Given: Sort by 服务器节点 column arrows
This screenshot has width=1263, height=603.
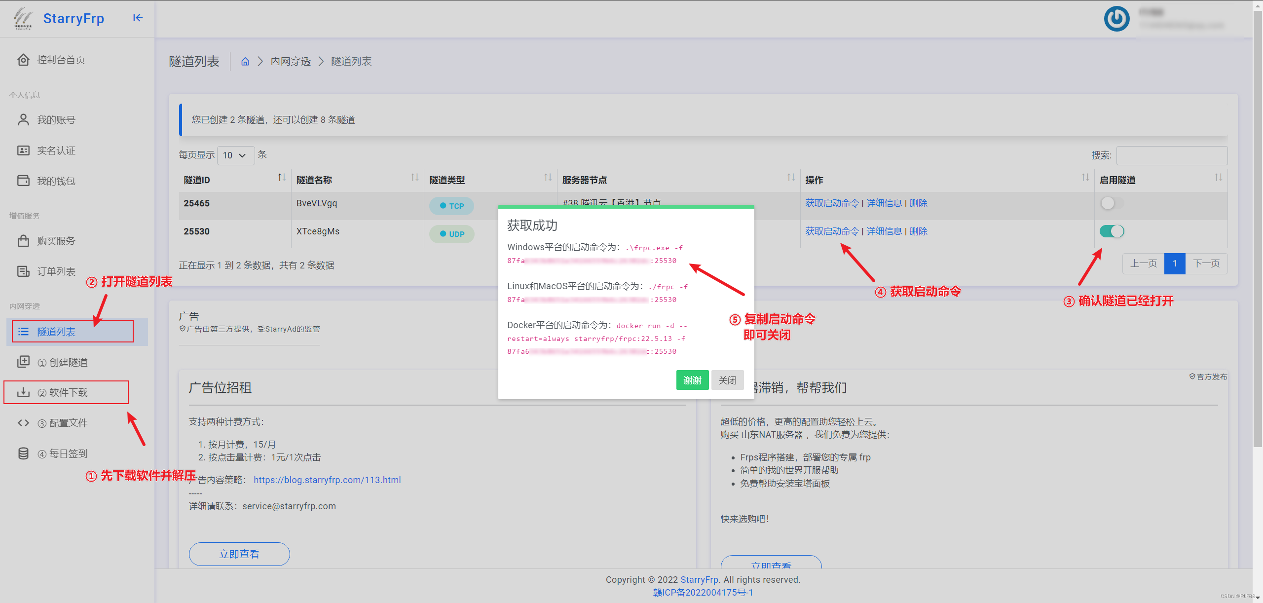Looking at the screenshot, I should click(x=791, y=177).
